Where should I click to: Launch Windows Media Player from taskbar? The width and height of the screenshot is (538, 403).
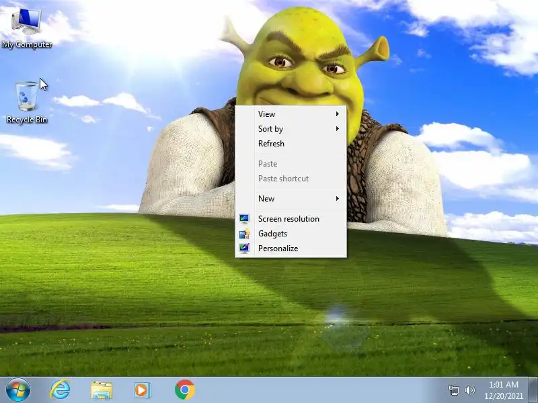(x=142, y=390)
